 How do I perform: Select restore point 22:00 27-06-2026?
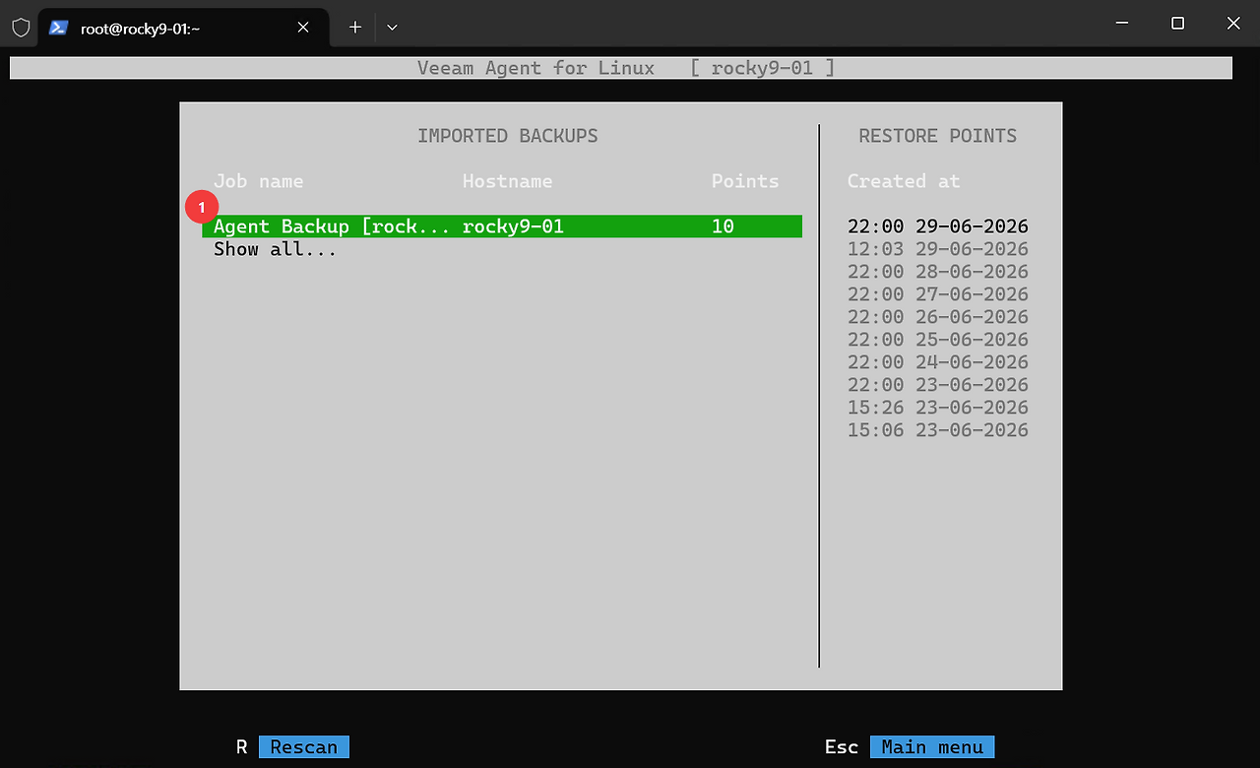coord(938,294)
